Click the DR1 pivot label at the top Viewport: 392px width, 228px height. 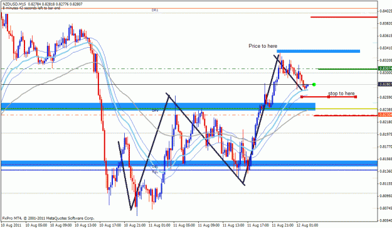[155, 10]
